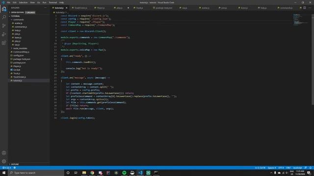Open CommandMap.js in the explorer
Viewport: 314px width, 176px height.
pos(21,52)
